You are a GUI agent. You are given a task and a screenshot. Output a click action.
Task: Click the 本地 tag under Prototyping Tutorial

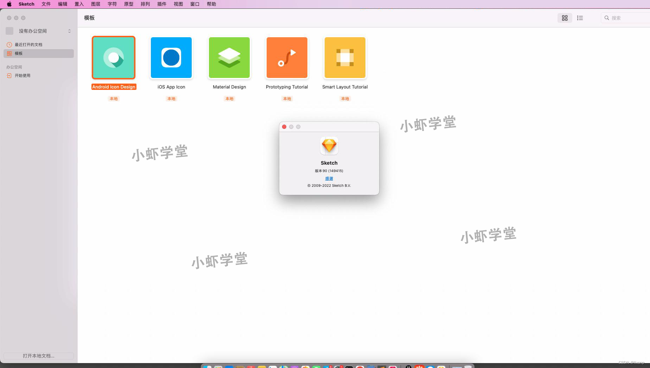tap(287, 99)
